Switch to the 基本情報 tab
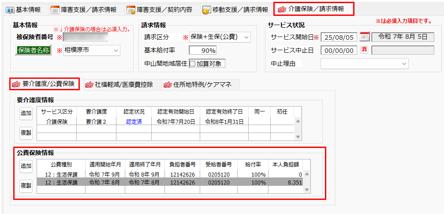 pos(24,10)
